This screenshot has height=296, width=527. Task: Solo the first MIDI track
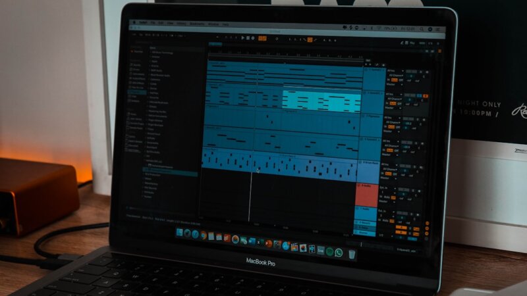tap(420, 72)
